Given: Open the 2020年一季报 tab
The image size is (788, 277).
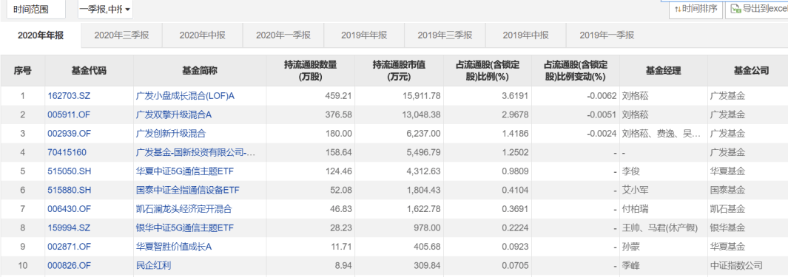Looking at the screenshot, I should tap(283, 35).
